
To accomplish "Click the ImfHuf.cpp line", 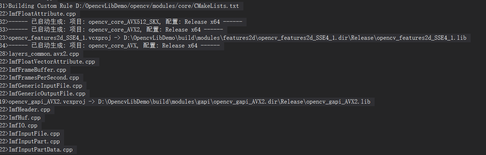I will coord(21,118).
